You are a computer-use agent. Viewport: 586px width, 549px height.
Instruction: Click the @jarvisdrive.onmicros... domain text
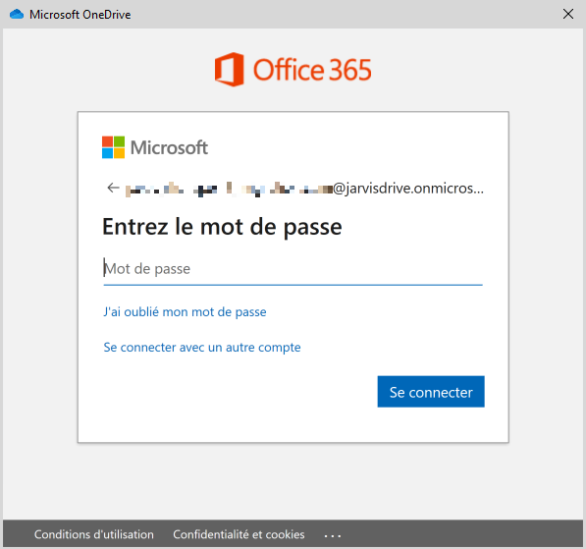point(408,189)
